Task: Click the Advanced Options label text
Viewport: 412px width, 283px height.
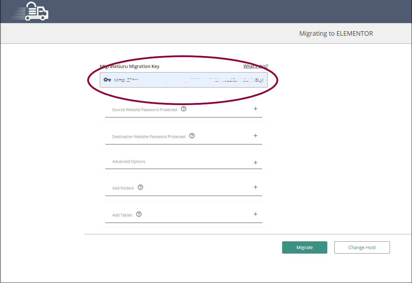Action: (x=128, y=161)
